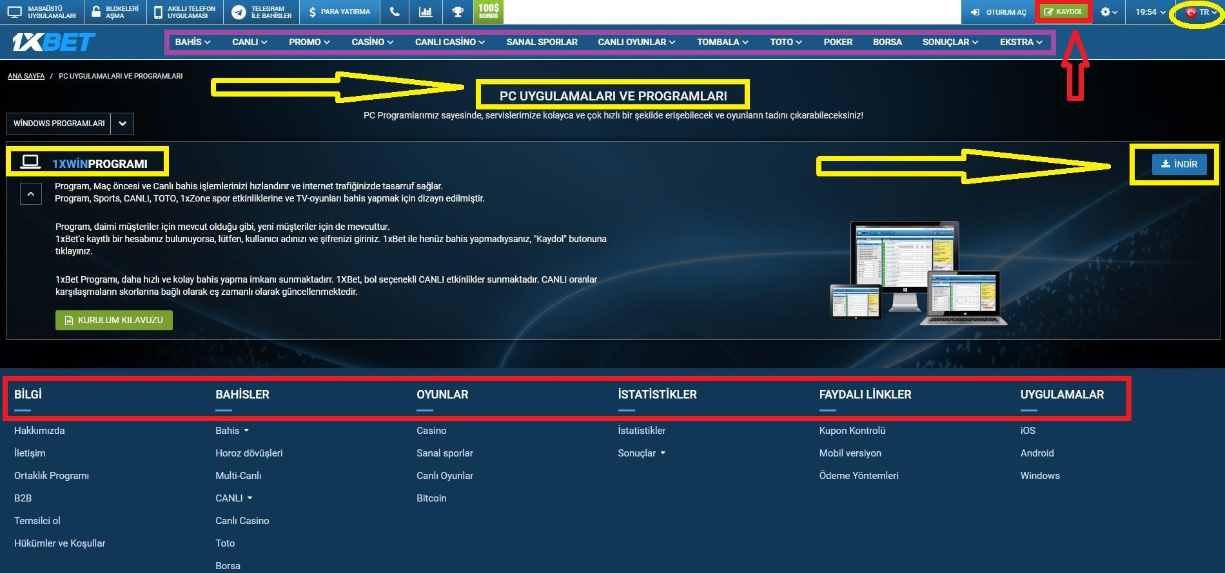Click the İNDİR download button
The width and height of the screenshot is (1225, 573).
tap(1179, 164)
